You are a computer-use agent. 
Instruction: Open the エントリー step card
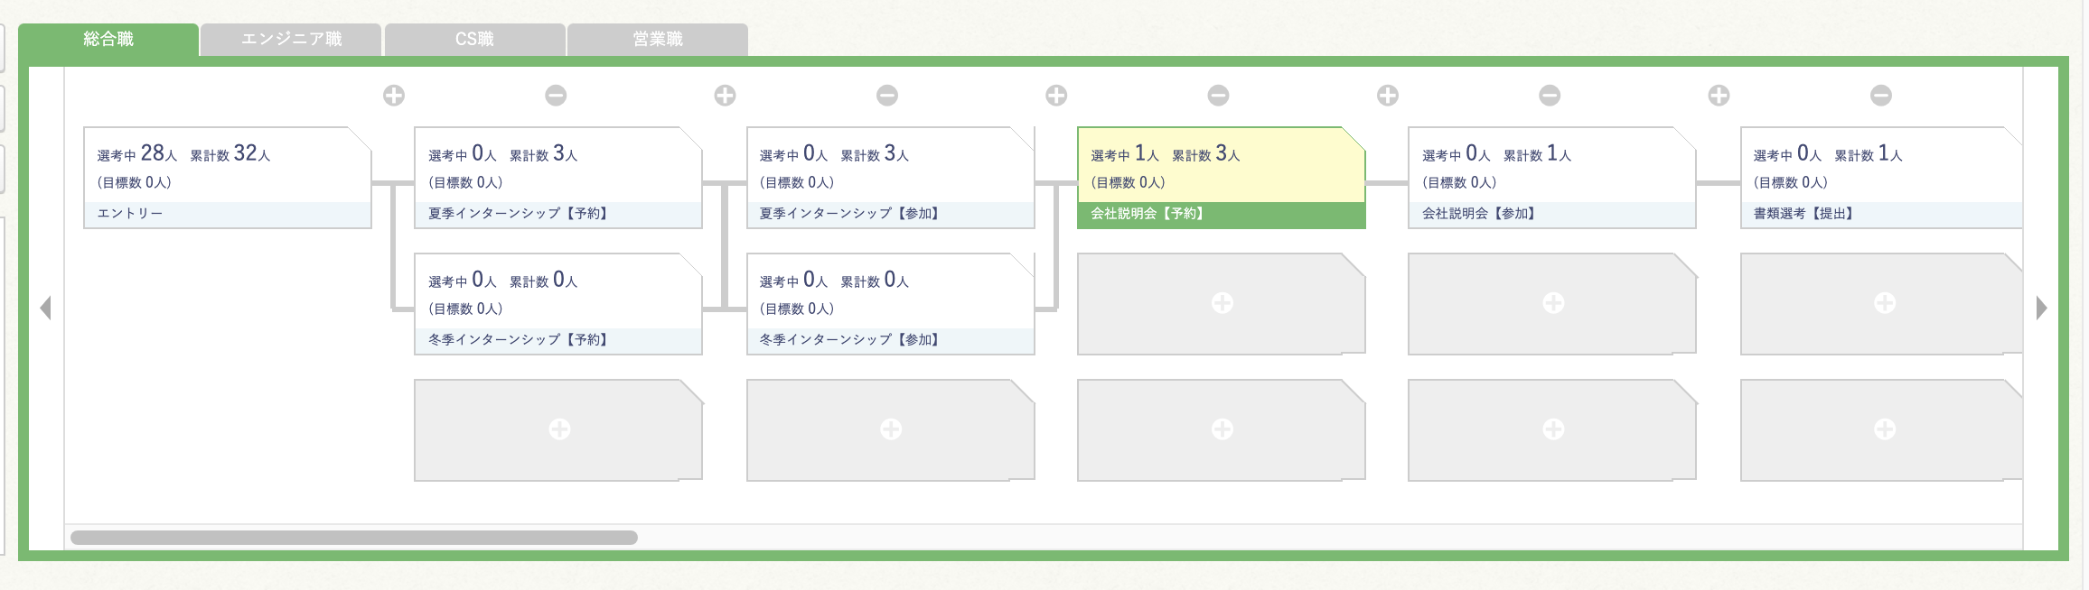pos(227,178)
